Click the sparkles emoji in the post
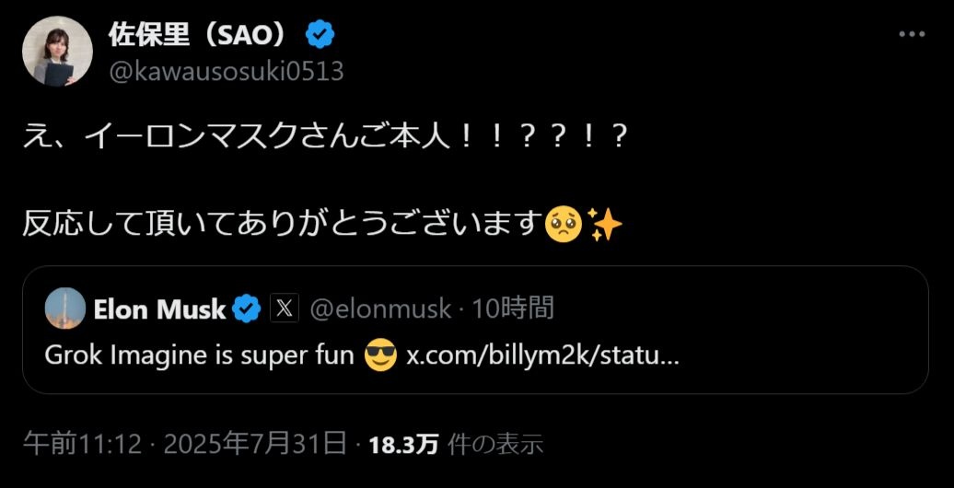 tap(605, 224)
